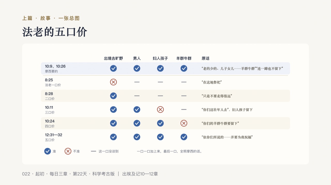Image resolution: width=331 pixels, height=185 pixels.
Task: Click the 妇人孩子 column header
Action: pyautogui.click(x=160, y=58)
